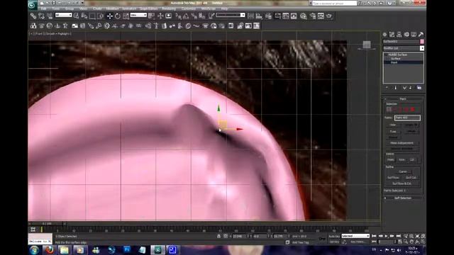Click the viewport label Front Smooth Highlights
This screenshot has height=255, width=454.
tap(50, 34)
